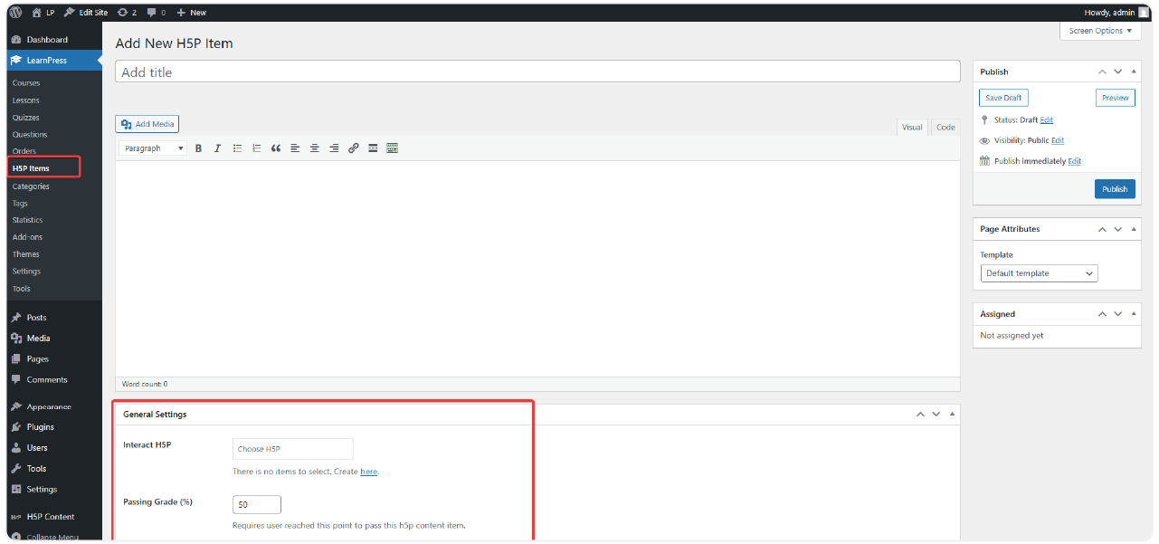The height and width of the screenshot is (544, 1159).
Task: Toggle the toolbar kitchen sink icon
Action: click(392, 148)
